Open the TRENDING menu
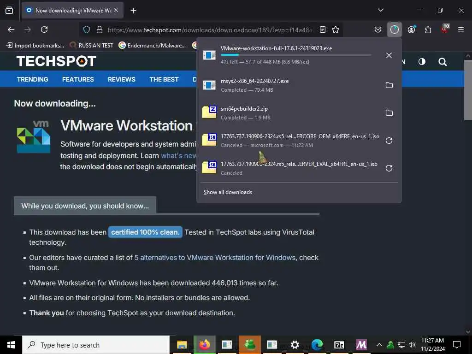The image size is (472, 354). pyautogui.click(x=33, y=79)
